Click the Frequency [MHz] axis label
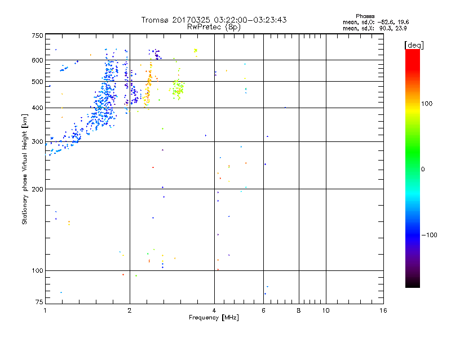This screenshot has width=451, height=338. point(214,318)
